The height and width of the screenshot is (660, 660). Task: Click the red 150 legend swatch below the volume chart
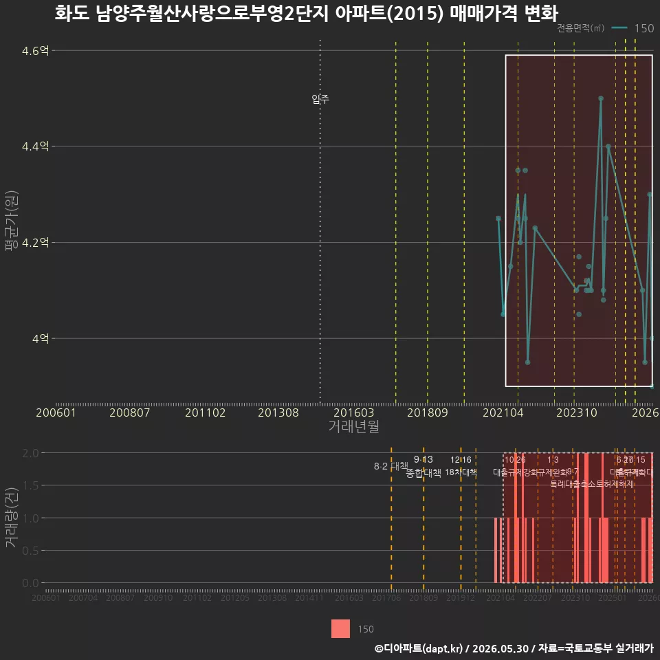(x=340, y=628)
